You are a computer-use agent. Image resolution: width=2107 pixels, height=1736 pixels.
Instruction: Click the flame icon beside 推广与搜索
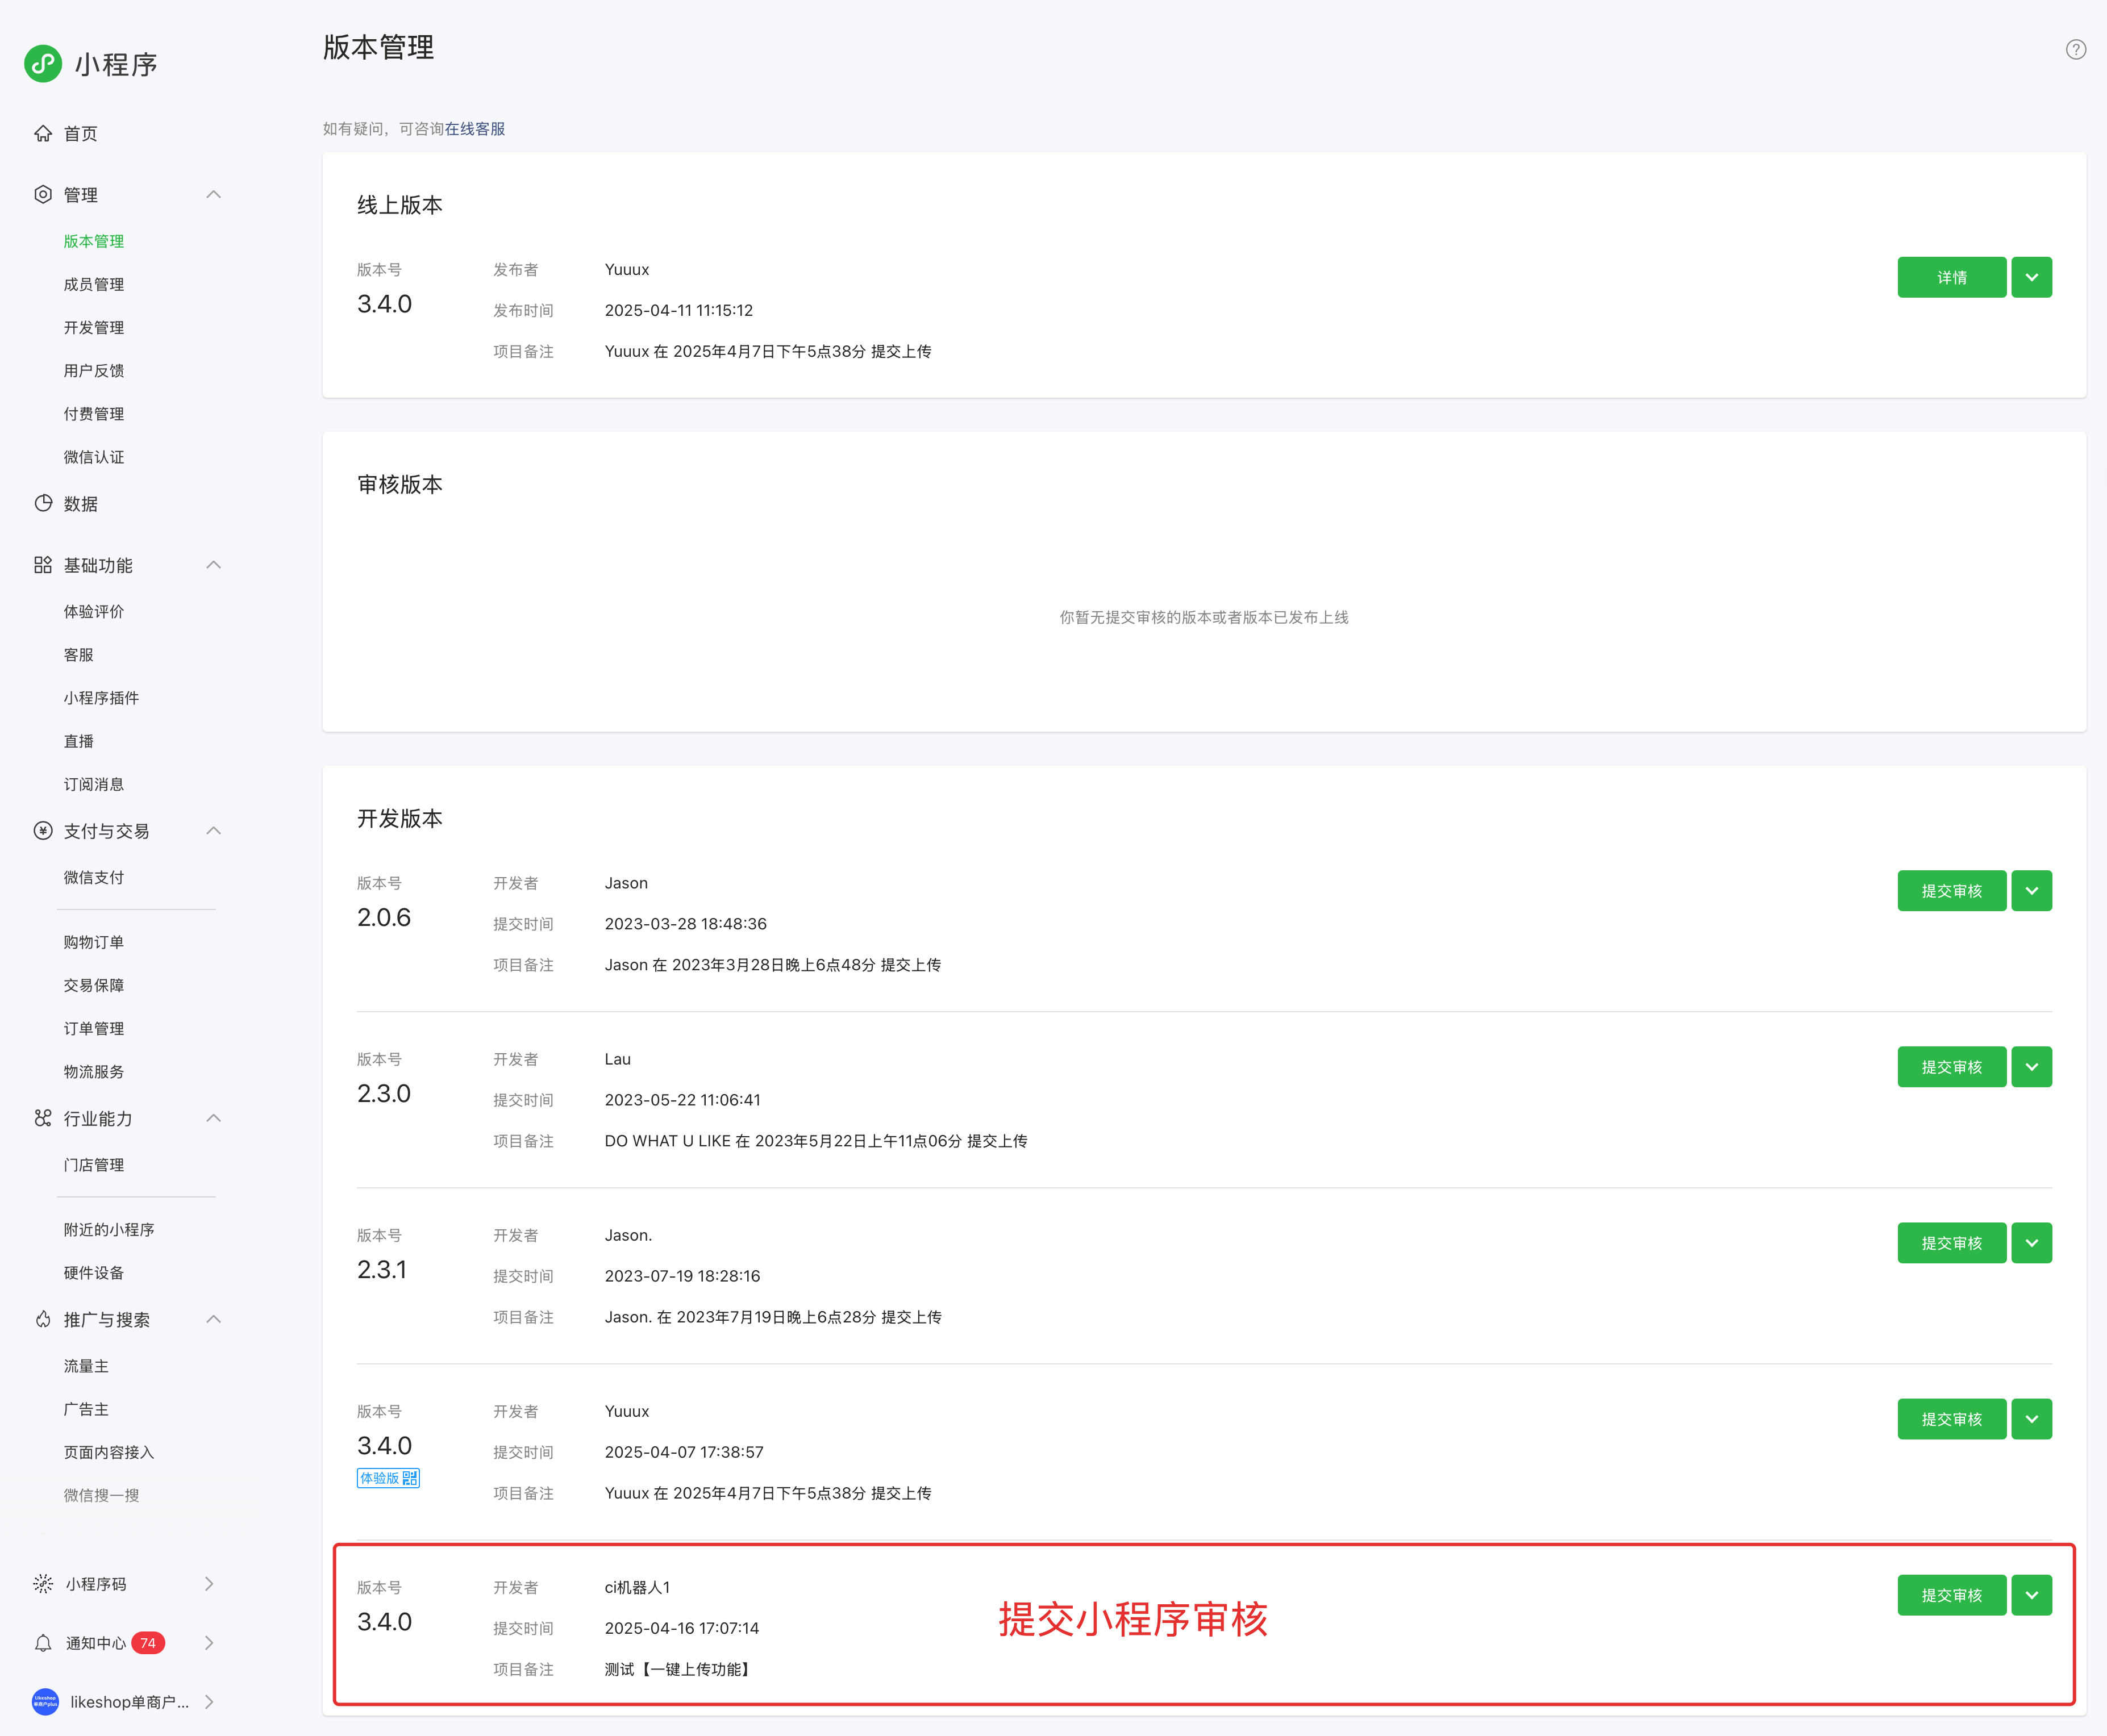point(43,1319)
